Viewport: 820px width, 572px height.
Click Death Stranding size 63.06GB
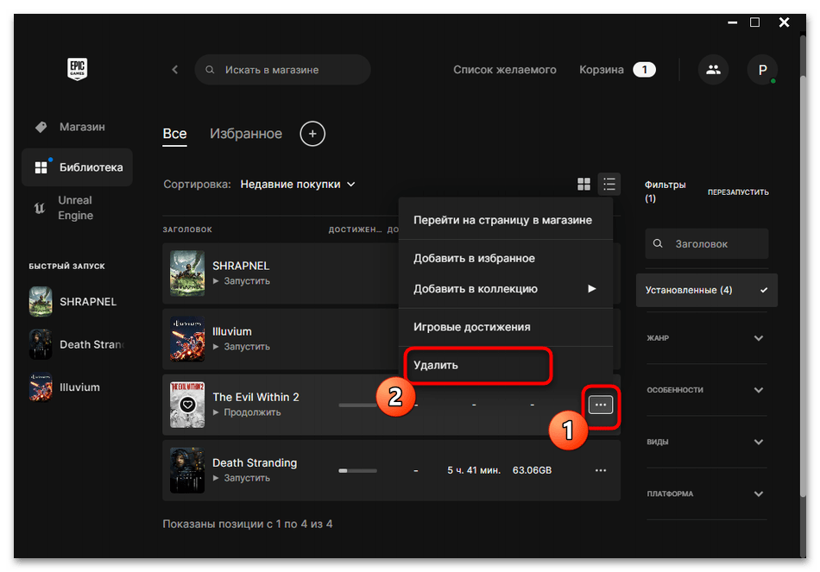click(x=532, y=470)
